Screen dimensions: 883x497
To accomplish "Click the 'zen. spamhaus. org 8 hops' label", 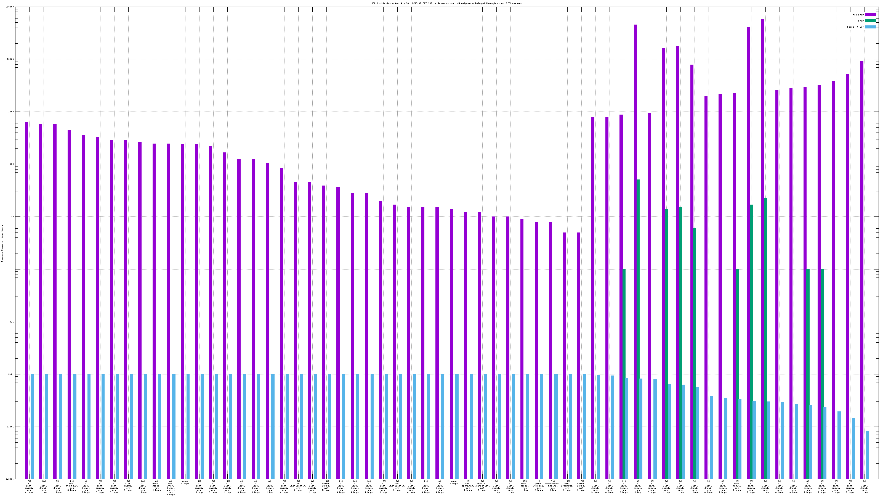I will pyautogui.click(x=72, y=486).
